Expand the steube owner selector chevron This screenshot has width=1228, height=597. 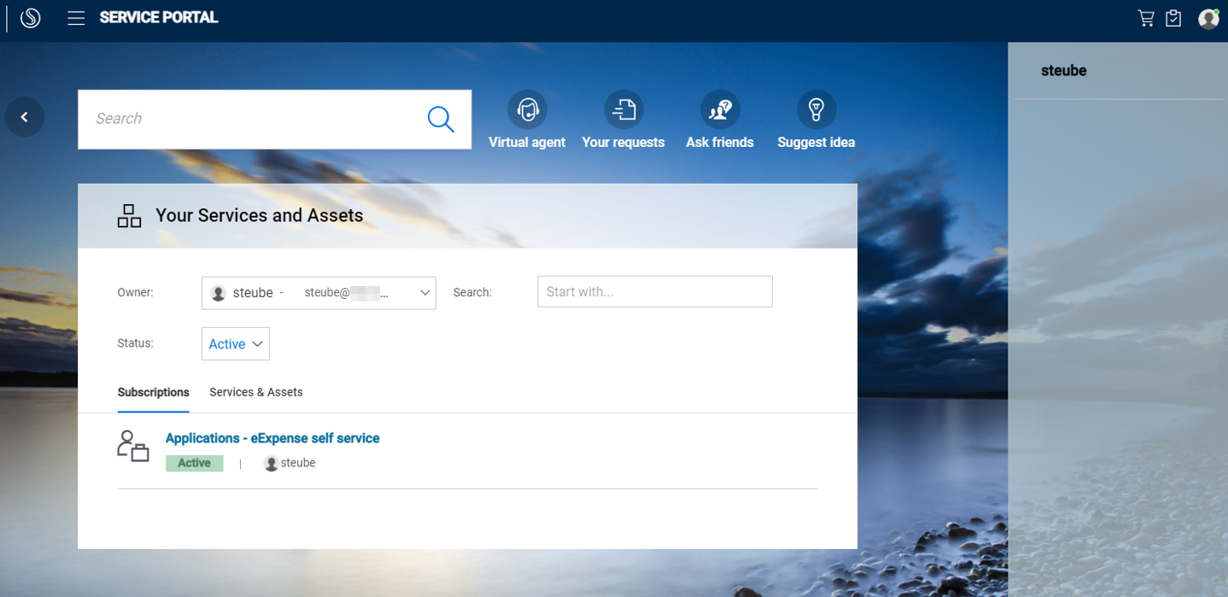(424, 292)
